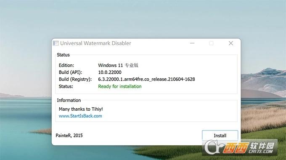Image resolution: width=286 pixels, height=160 pixels.
Task: Click the Windows 11 edition value
Action: coord(118,65)
